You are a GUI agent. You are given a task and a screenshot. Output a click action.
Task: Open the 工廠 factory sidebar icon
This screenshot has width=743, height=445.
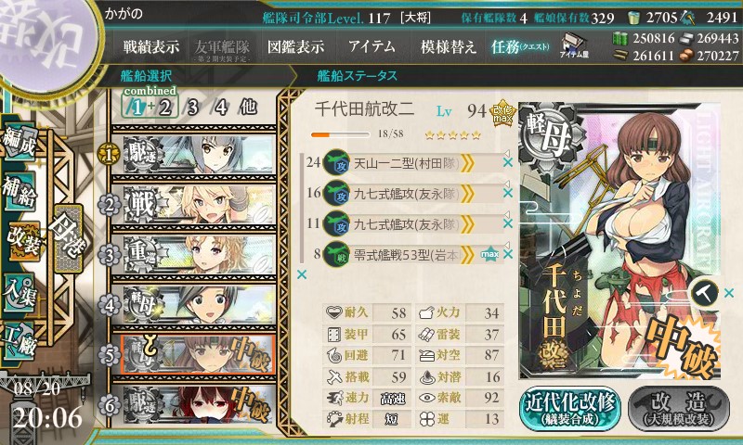[x=20, y=341]
